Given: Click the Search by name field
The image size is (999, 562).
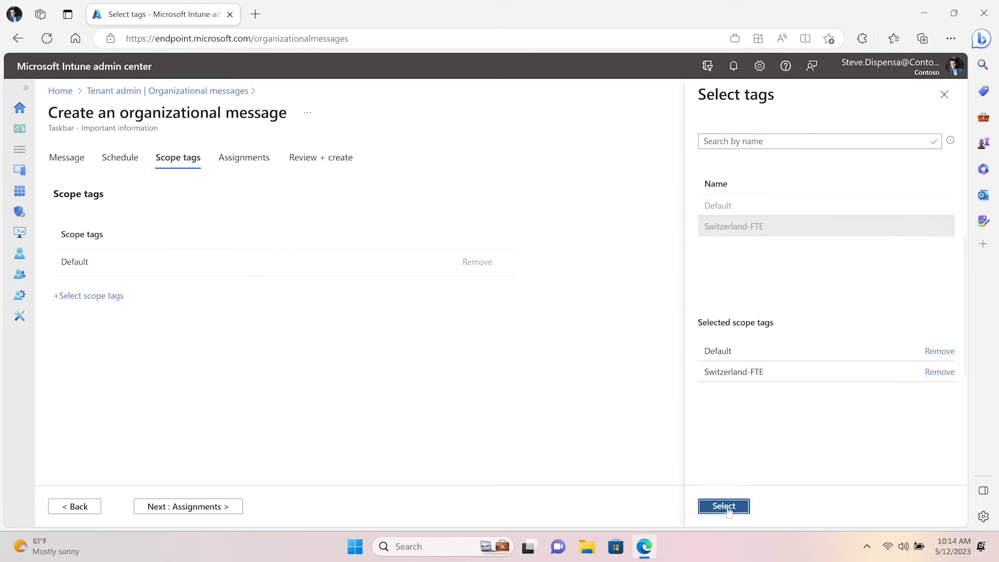Looking at the screenshot, I should (814, 142).
